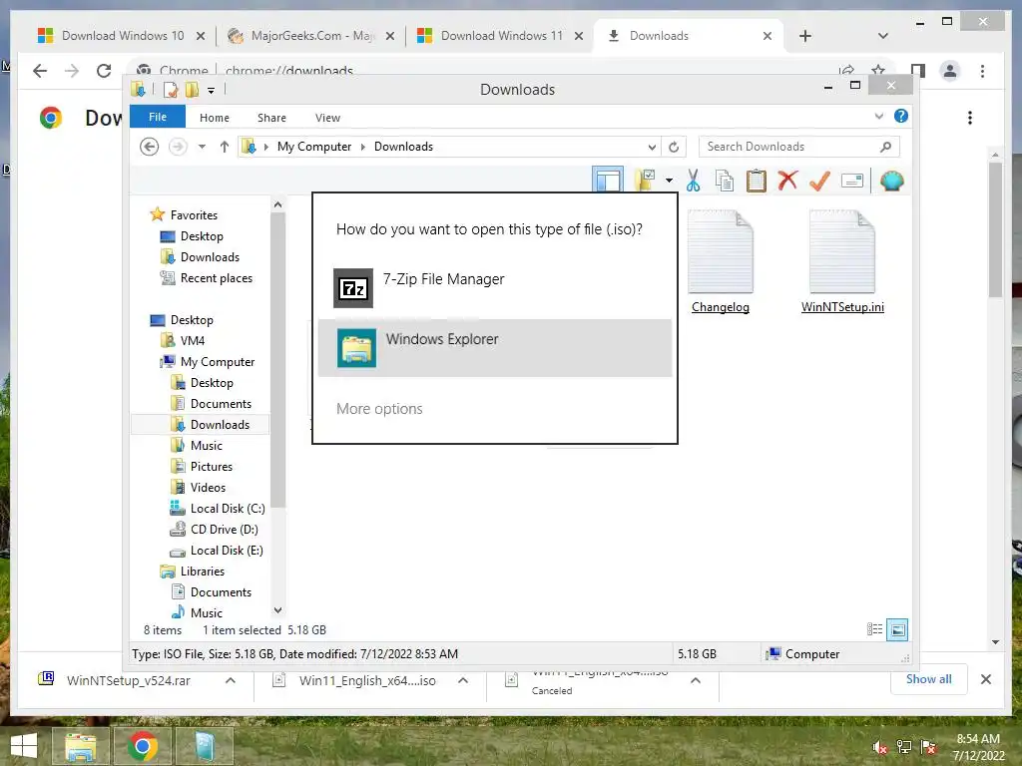Choose 7-Zip File Manager to open ISO
The image size is (1022, 766).
tap(495, 287)
